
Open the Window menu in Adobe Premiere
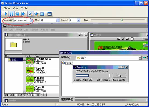(x=44, y=30)
